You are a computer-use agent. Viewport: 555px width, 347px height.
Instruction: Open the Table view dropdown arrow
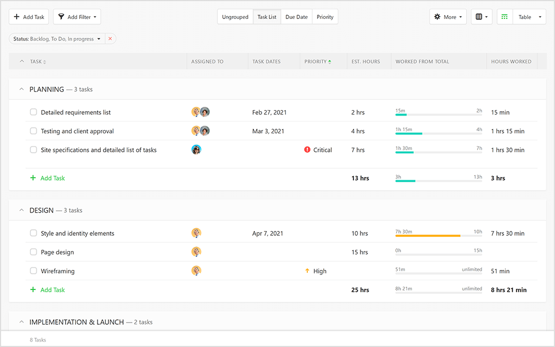(540, 17)
